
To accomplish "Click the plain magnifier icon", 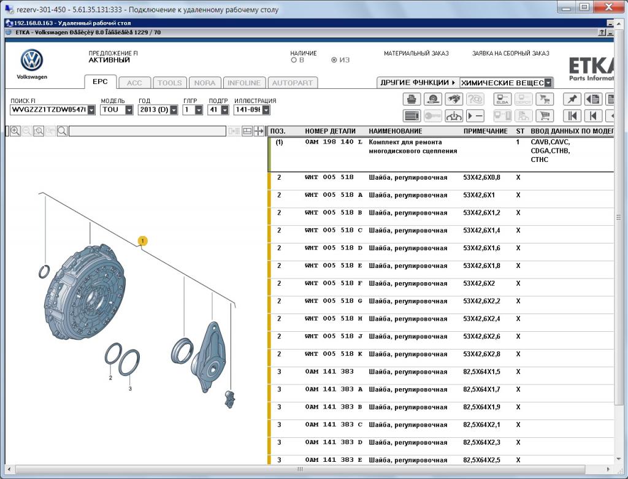I will point(62,131).
